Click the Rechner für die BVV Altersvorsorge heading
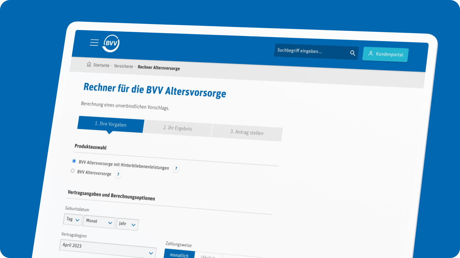The image size is (460, 258). pyautogui.click(x=155, y=90)
